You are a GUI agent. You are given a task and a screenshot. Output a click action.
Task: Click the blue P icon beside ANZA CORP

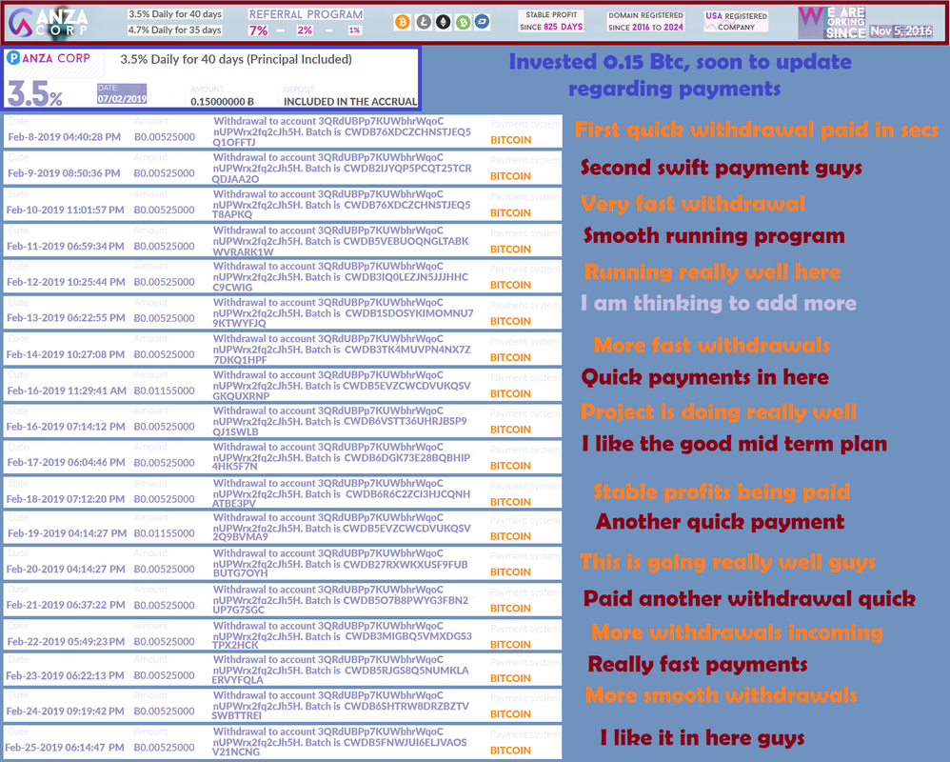[x=13, y=58]
